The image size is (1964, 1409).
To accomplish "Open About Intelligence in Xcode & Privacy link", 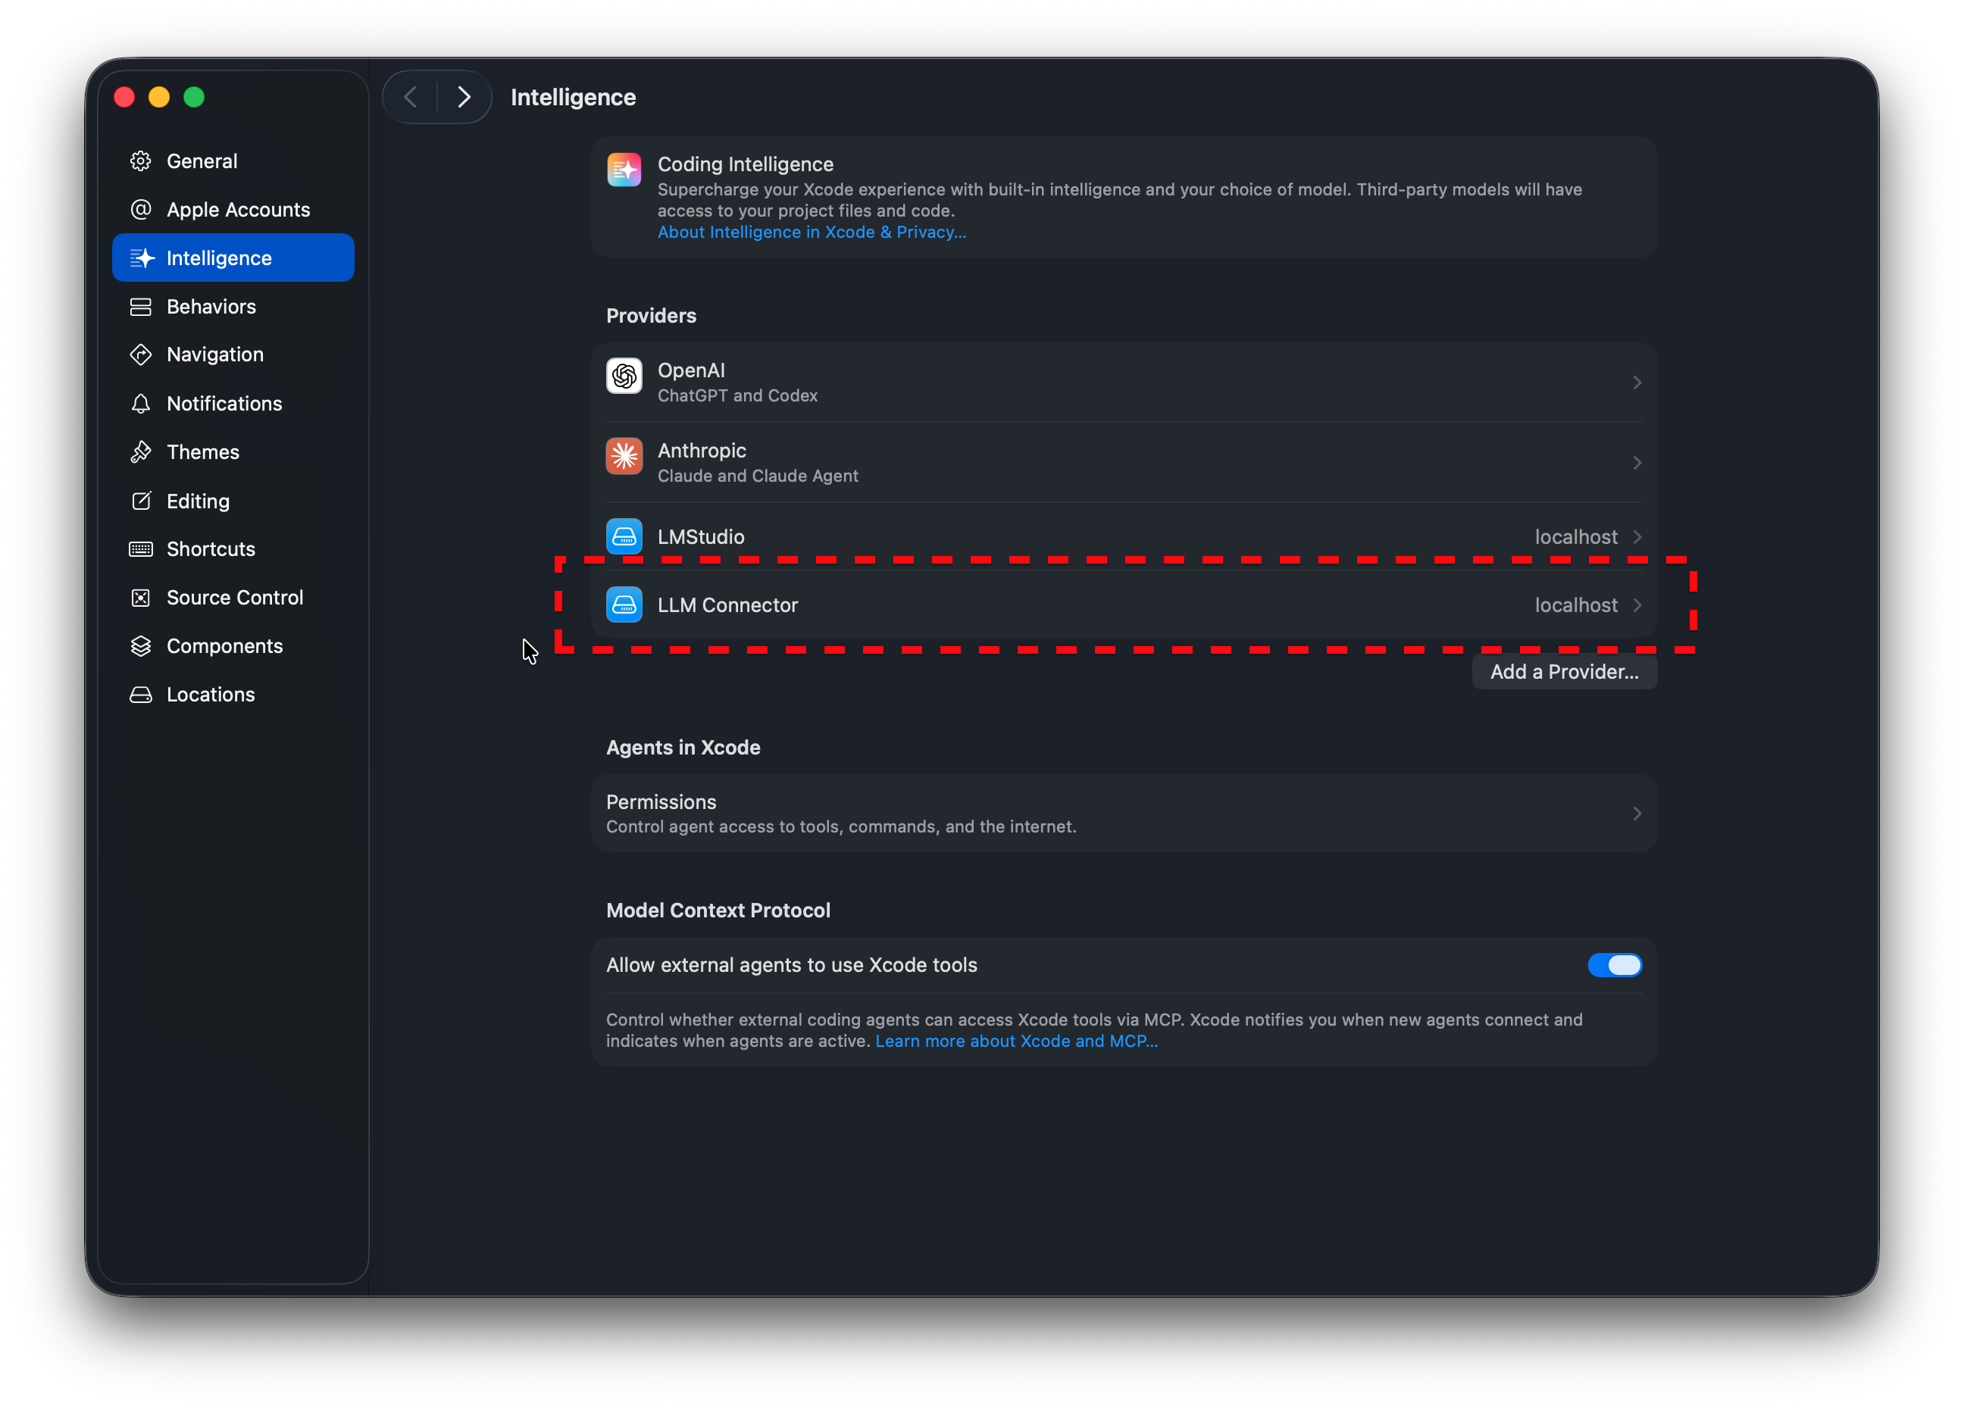I will tap(812, 232).
